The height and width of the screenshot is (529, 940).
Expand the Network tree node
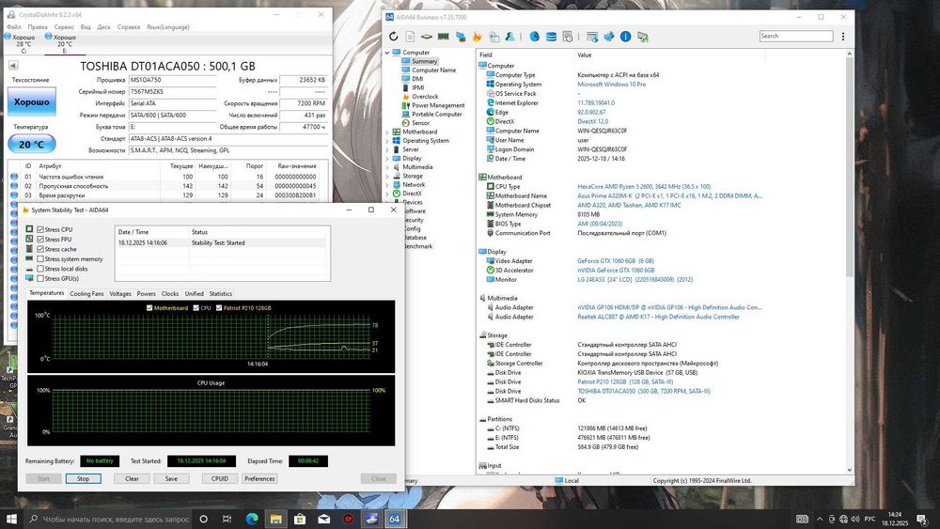pos(387,185)
